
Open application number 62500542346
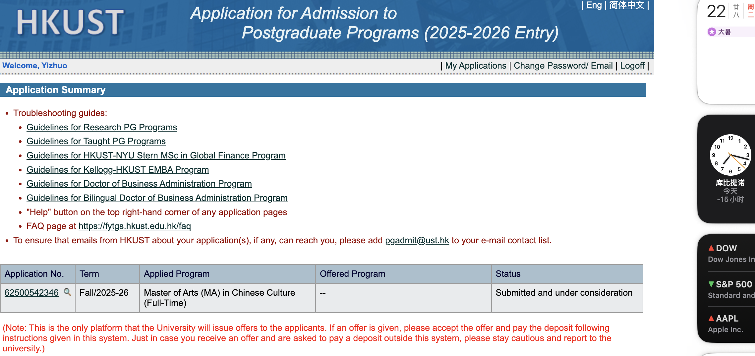(x=31, y=293)
